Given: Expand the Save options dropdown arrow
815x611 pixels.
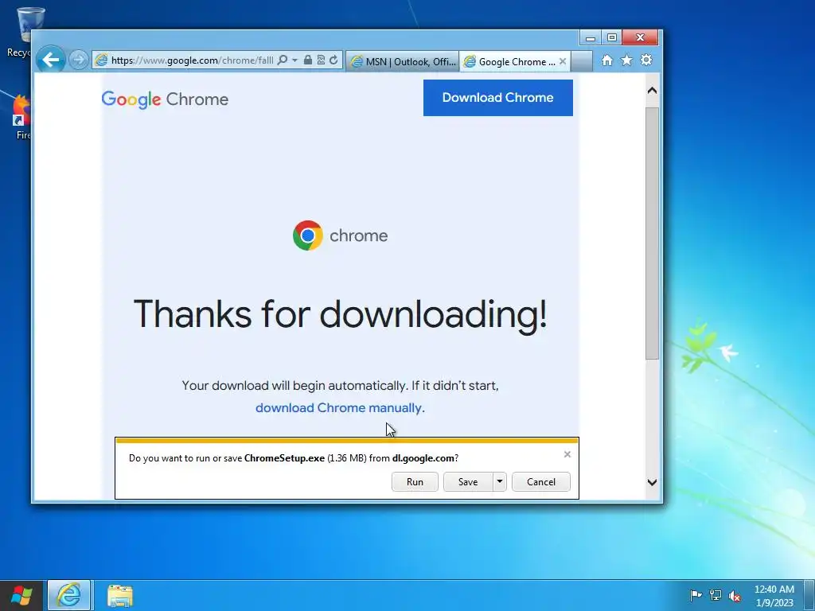Looking at the screenshot, I should point(500,481).
